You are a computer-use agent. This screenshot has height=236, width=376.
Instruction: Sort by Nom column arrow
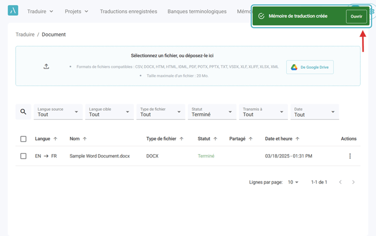tap(85, 139)
